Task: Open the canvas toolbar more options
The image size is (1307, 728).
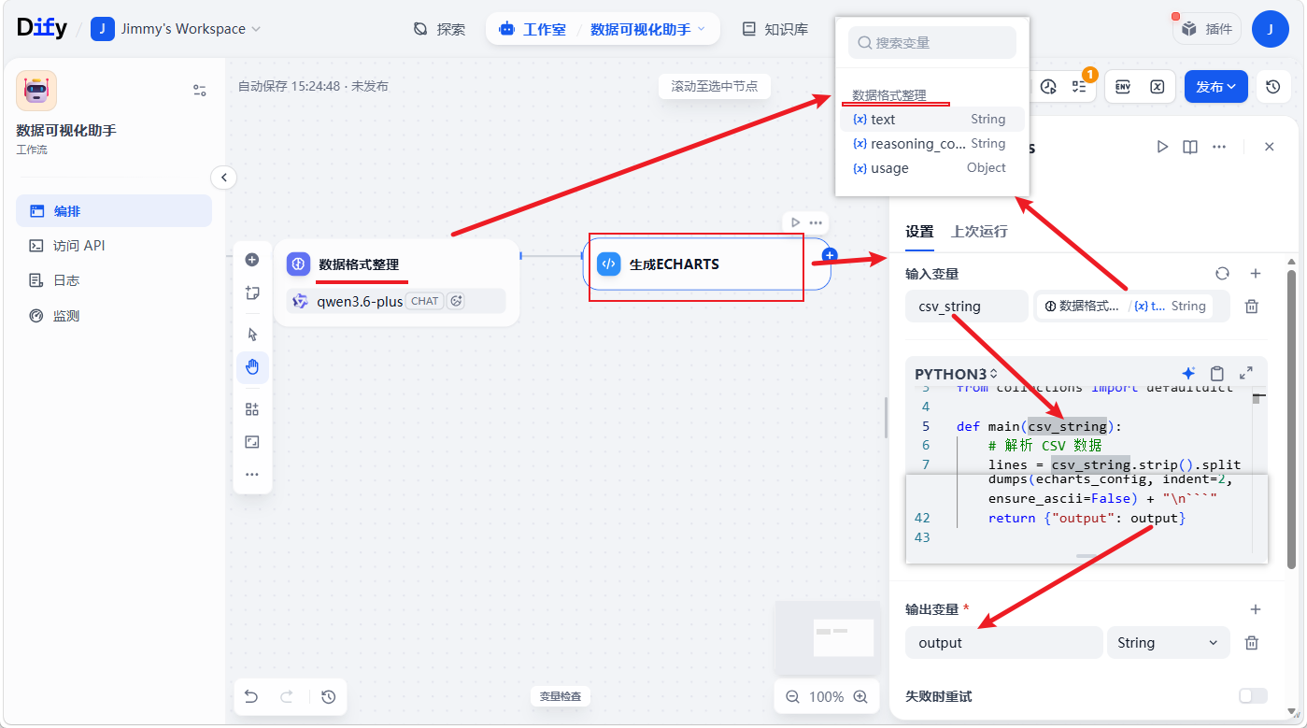Action: [252, 475]
